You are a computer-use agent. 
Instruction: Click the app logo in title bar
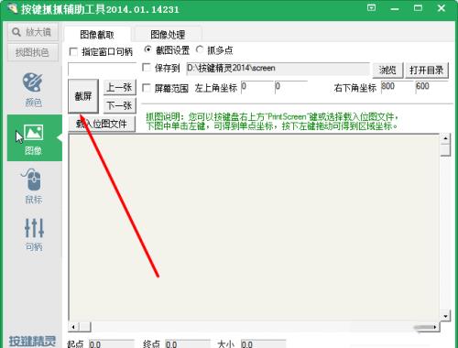(12, 9)
